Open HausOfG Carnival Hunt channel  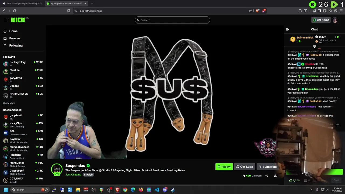click(23, 157)
